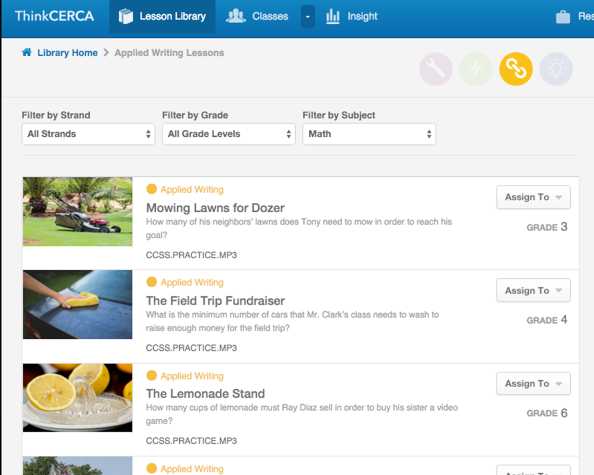Expand the Classes dropdown arrow
The height and width of the screenshot is (475, 594).
[x=307, y=17]
